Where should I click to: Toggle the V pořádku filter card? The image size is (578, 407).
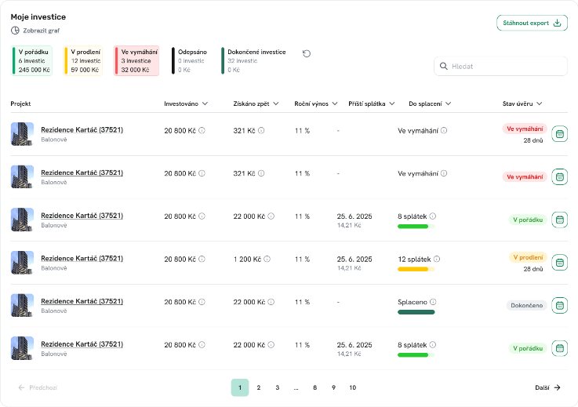click(x=35, y=60)
